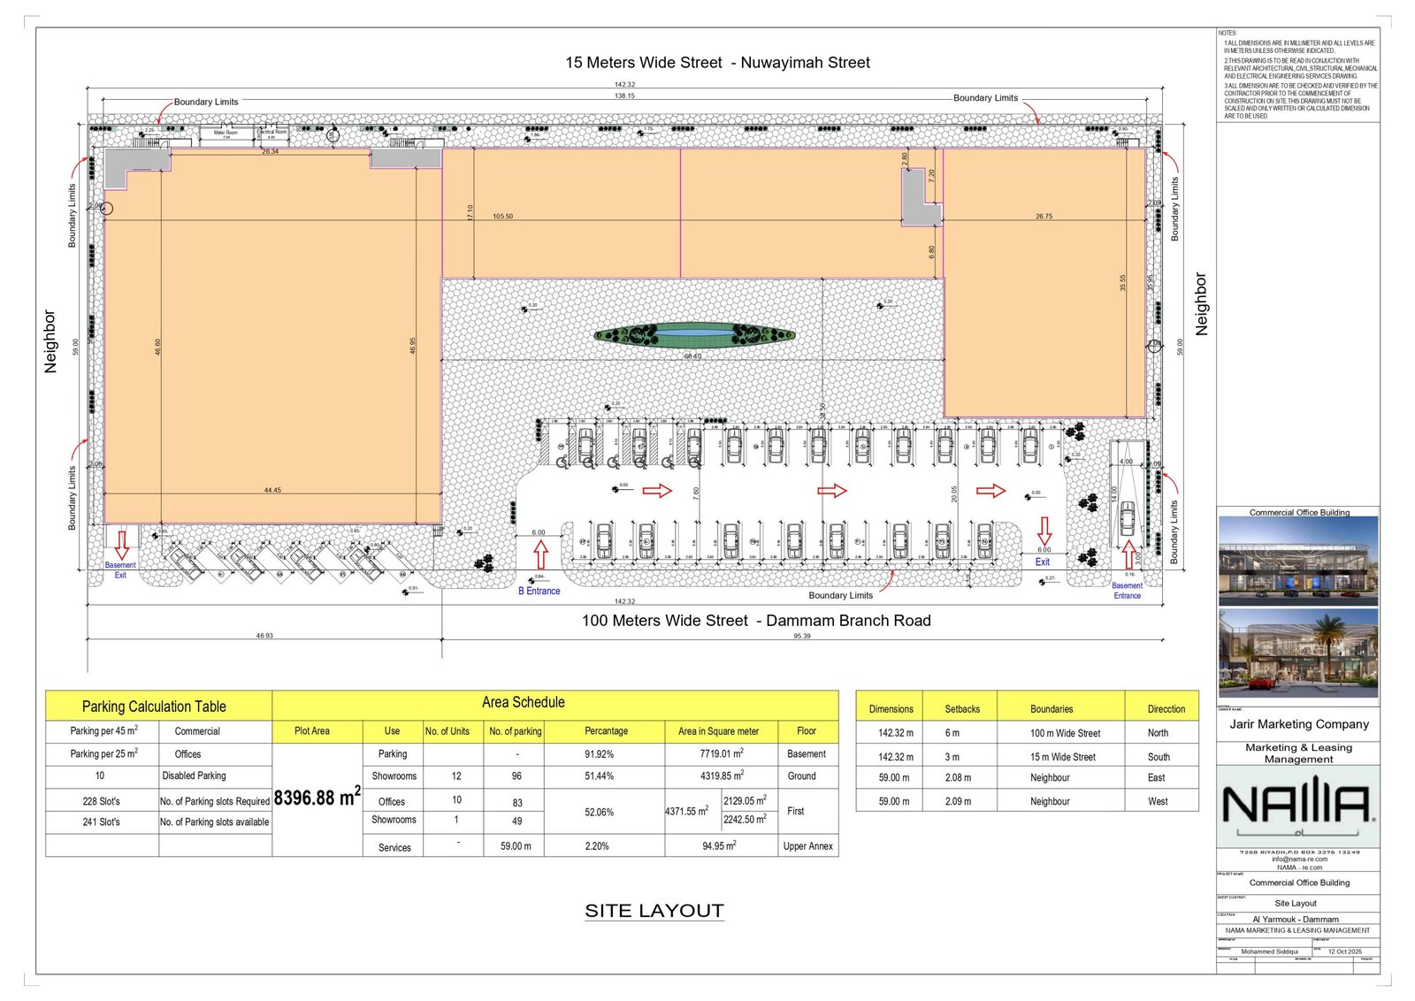Select the green landscaped island in courtyard

coord(694,335)
